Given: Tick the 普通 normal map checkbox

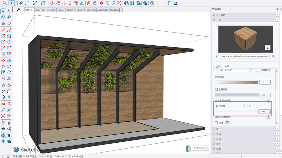Looking at the screenshot, I should (x=217, y=123).
